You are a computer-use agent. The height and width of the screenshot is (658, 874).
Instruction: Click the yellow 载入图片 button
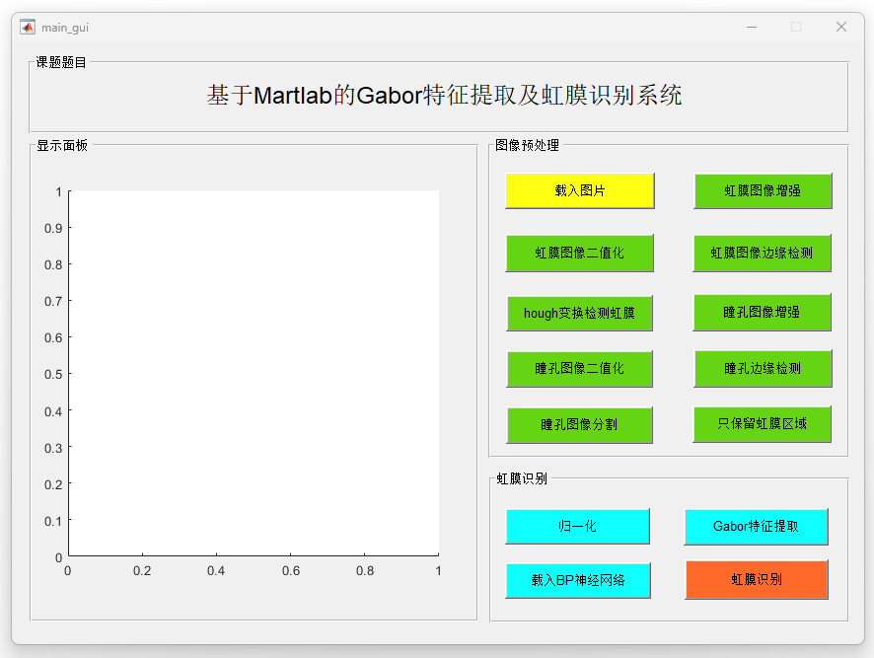click(x=579, y=190)
